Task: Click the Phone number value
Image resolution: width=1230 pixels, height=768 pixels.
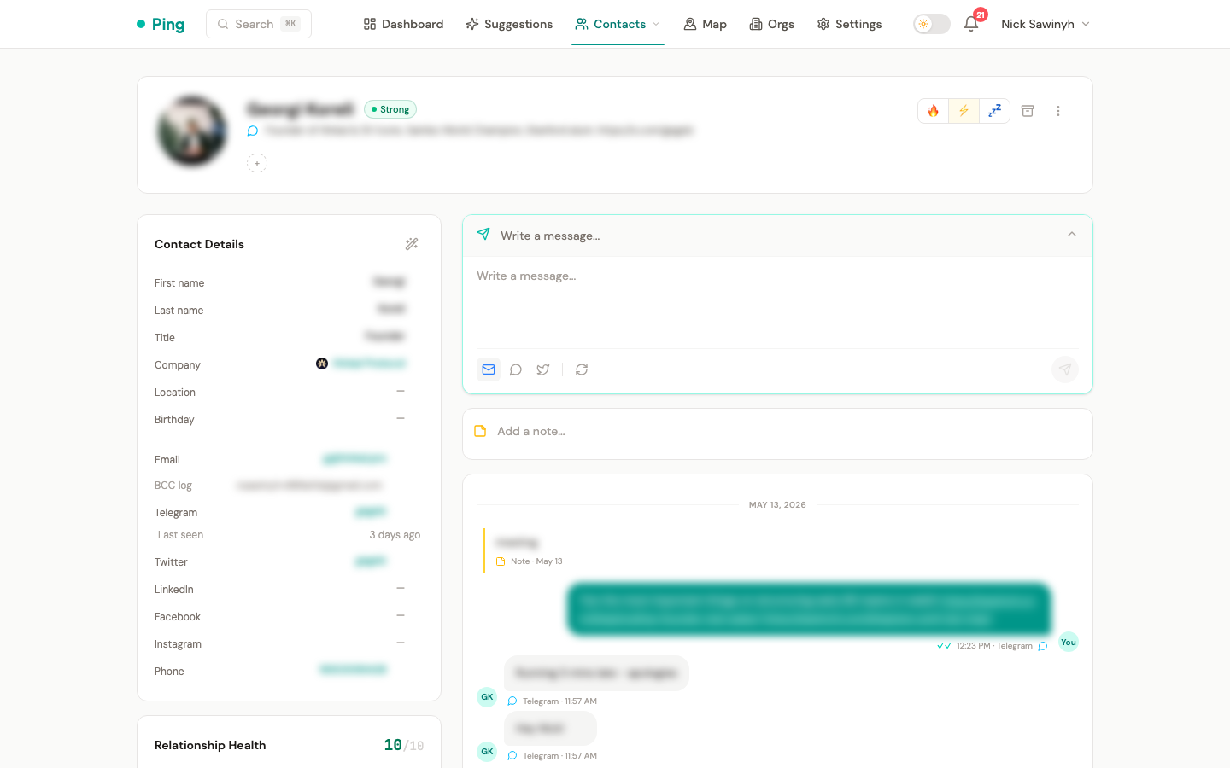Action: [x=354, y=670]
